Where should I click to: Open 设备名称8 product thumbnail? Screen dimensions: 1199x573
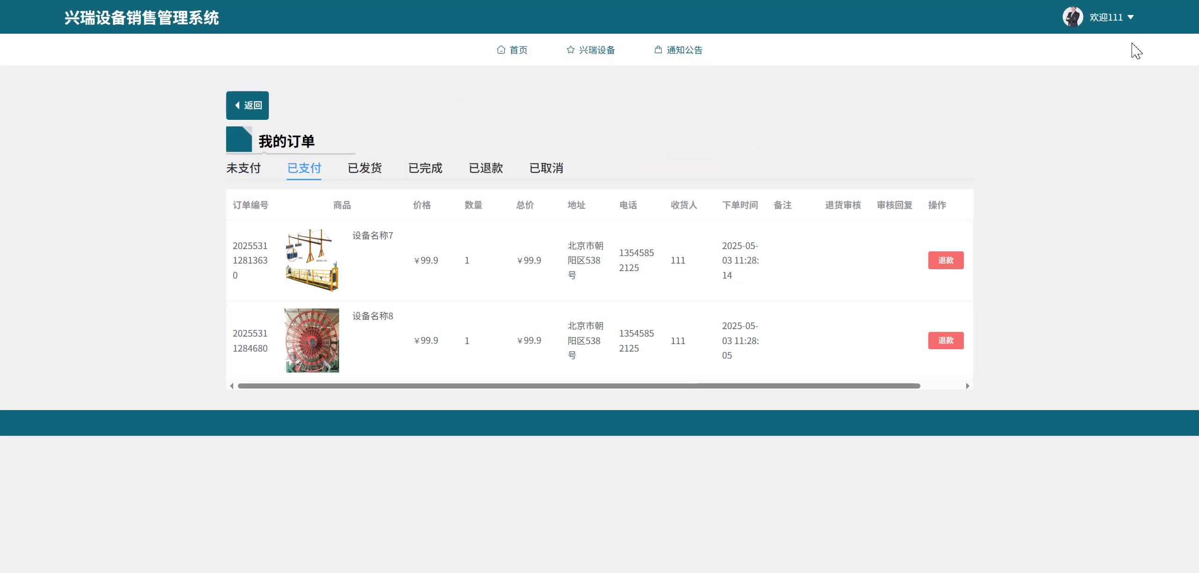pos(312,340)
